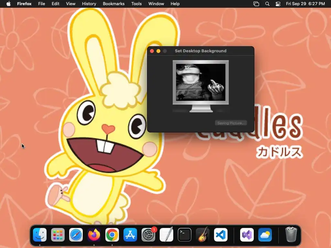Launch Safari from the dock

(76, 235)
